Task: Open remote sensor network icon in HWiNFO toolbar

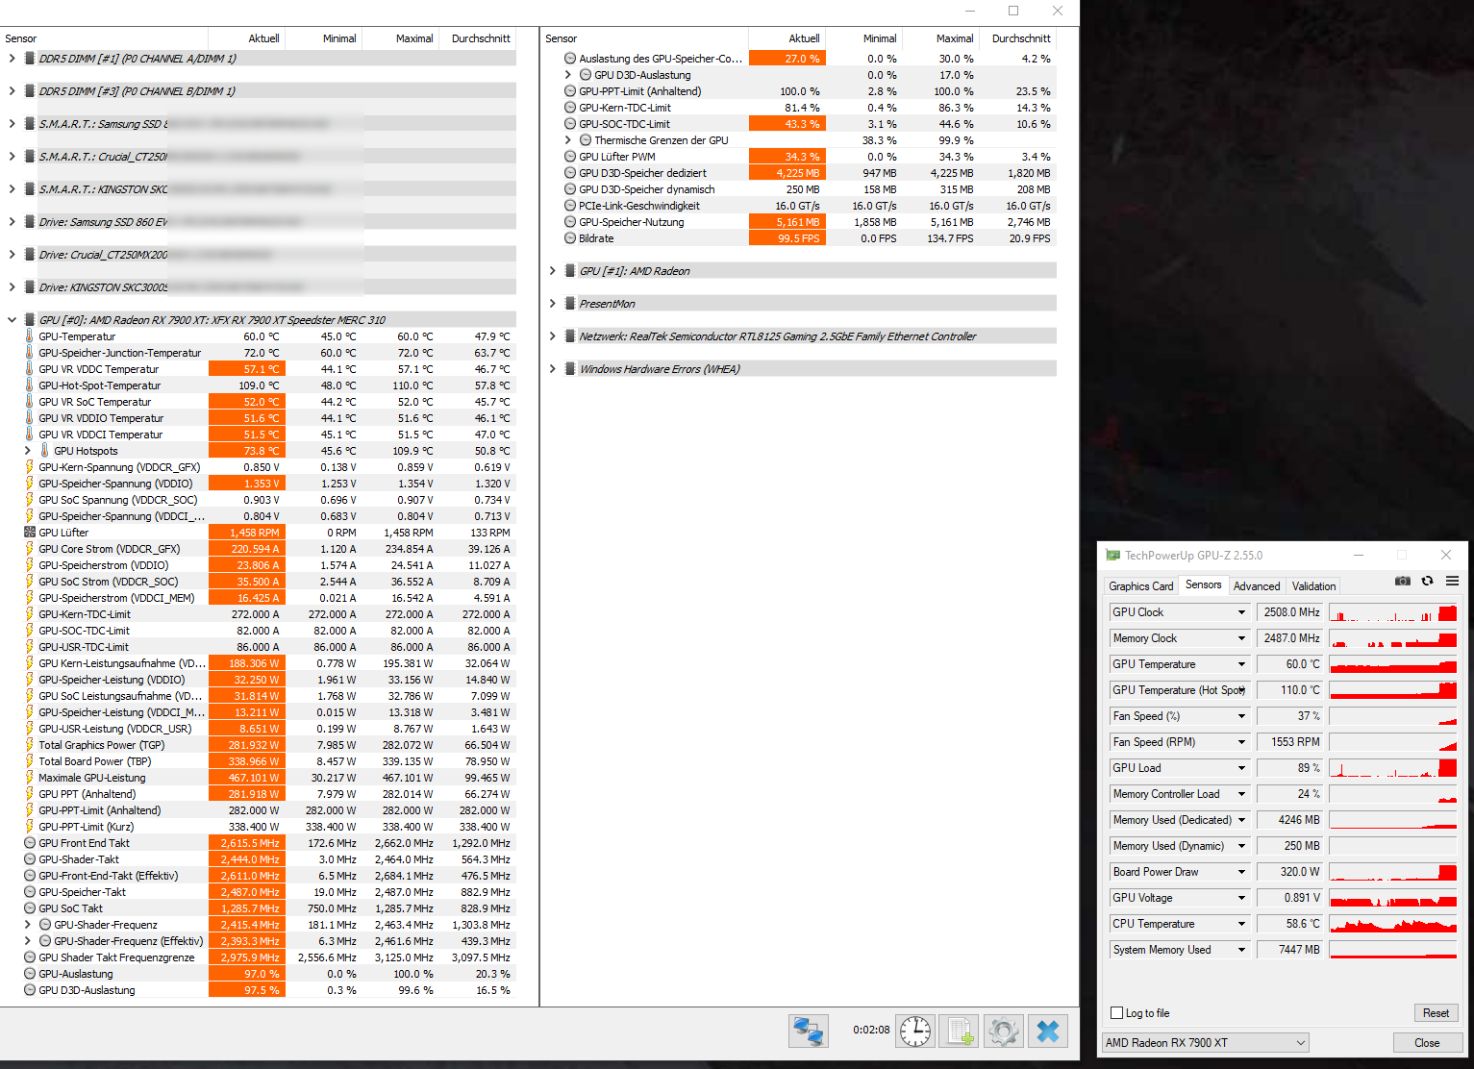Action: pos(809,1032)
